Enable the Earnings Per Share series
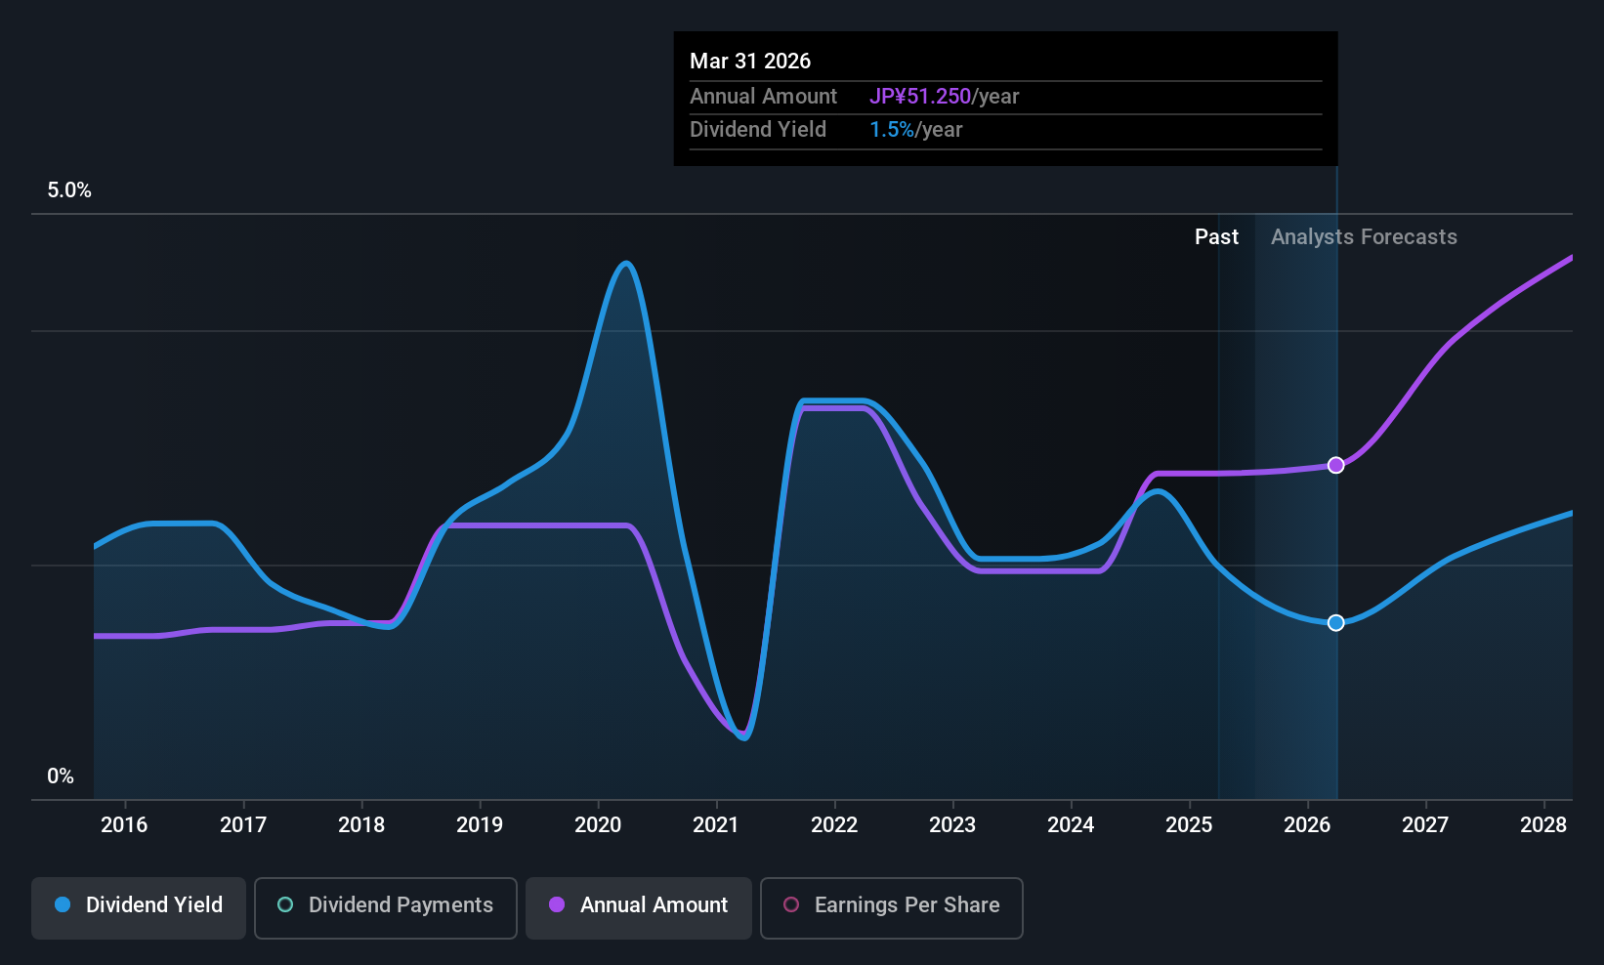 pyautogui.click(x=891, y=907)
